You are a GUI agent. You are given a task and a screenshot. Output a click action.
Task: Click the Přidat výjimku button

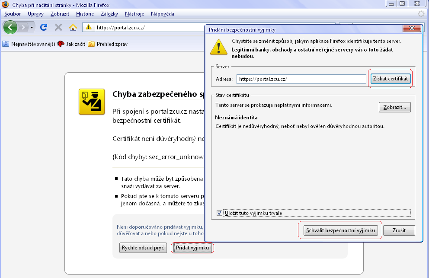[x=192, y=248]
